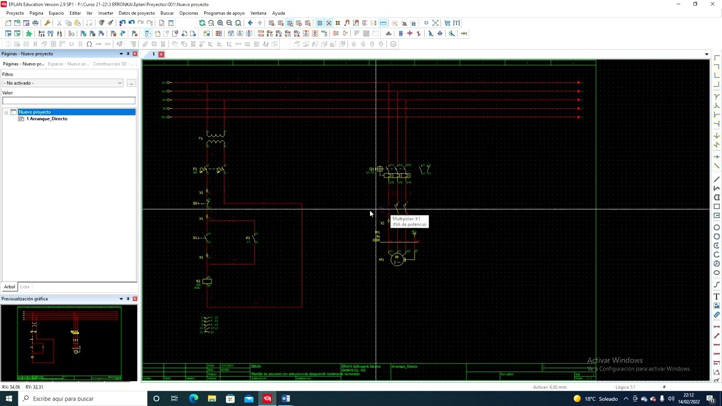Viewport: 722px width, 406px height.
Task: Click the first icon in the top toolbar
Action: 8,23
